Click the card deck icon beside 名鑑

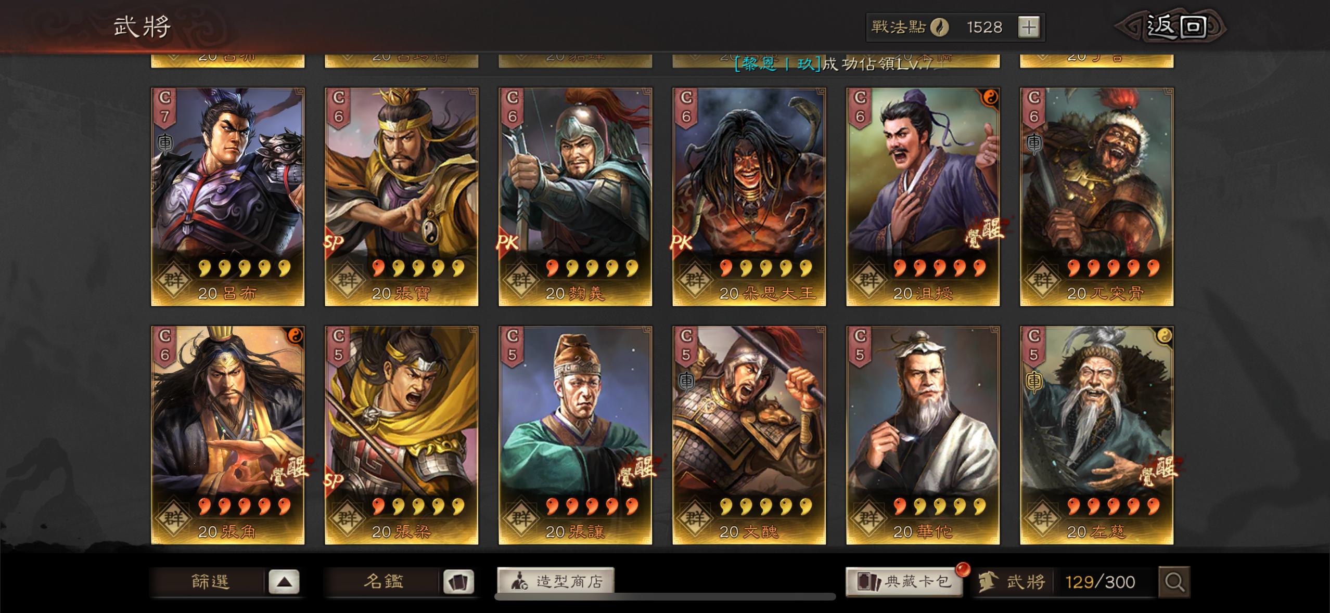[458, 581]
